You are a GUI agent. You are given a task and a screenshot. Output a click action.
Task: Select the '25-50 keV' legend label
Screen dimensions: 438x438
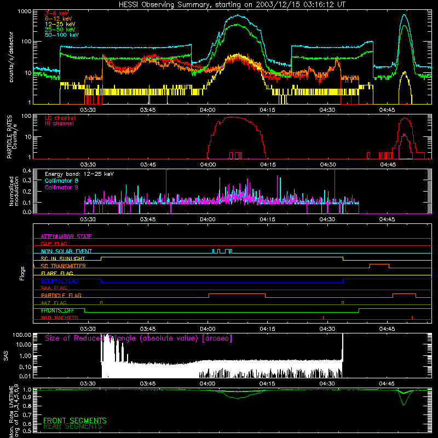click(x=60, y=30)
